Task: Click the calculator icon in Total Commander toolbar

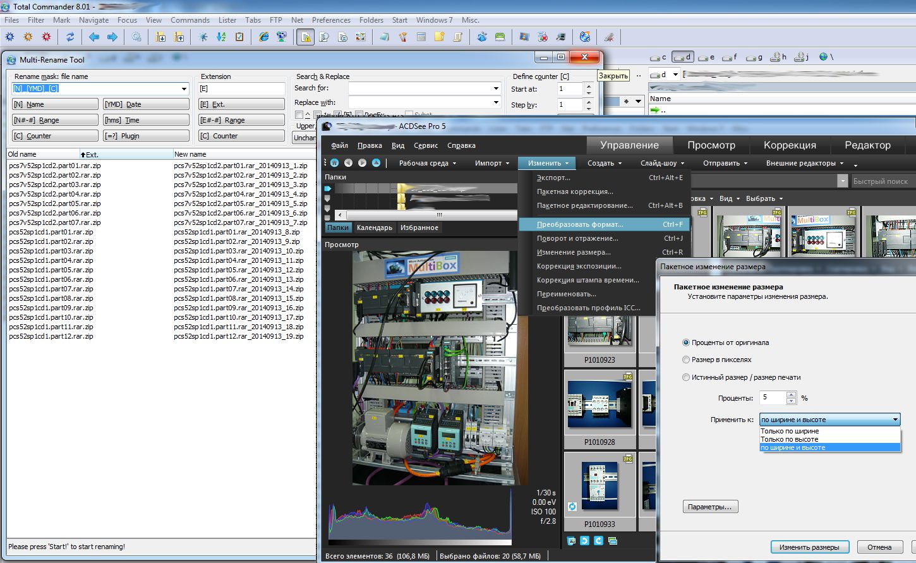Action: pyautogui.click(x=421, y=37)
